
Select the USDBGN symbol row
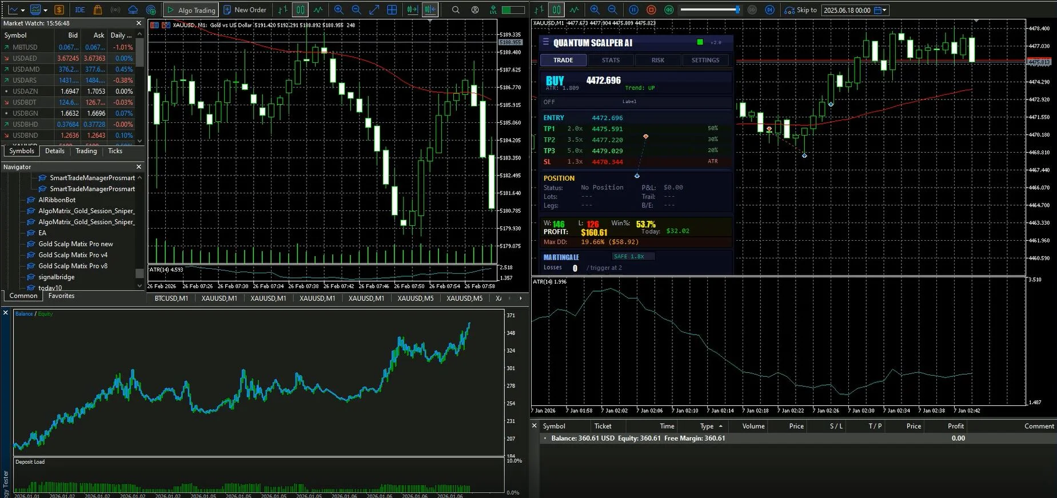(x=69, y=113)
